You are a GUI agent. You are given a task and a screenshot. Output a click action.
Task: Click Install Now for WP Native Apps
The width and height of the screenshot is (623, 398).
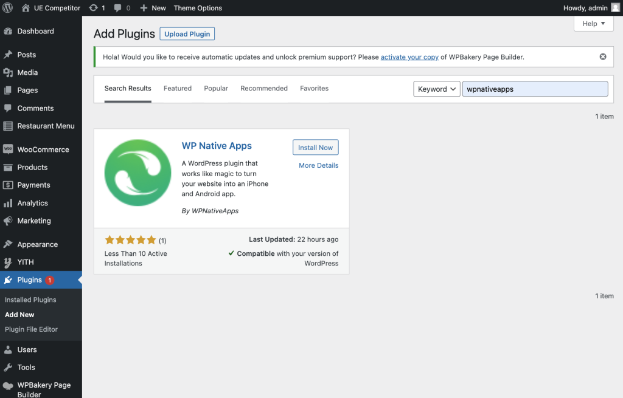[x=316, y=147]
